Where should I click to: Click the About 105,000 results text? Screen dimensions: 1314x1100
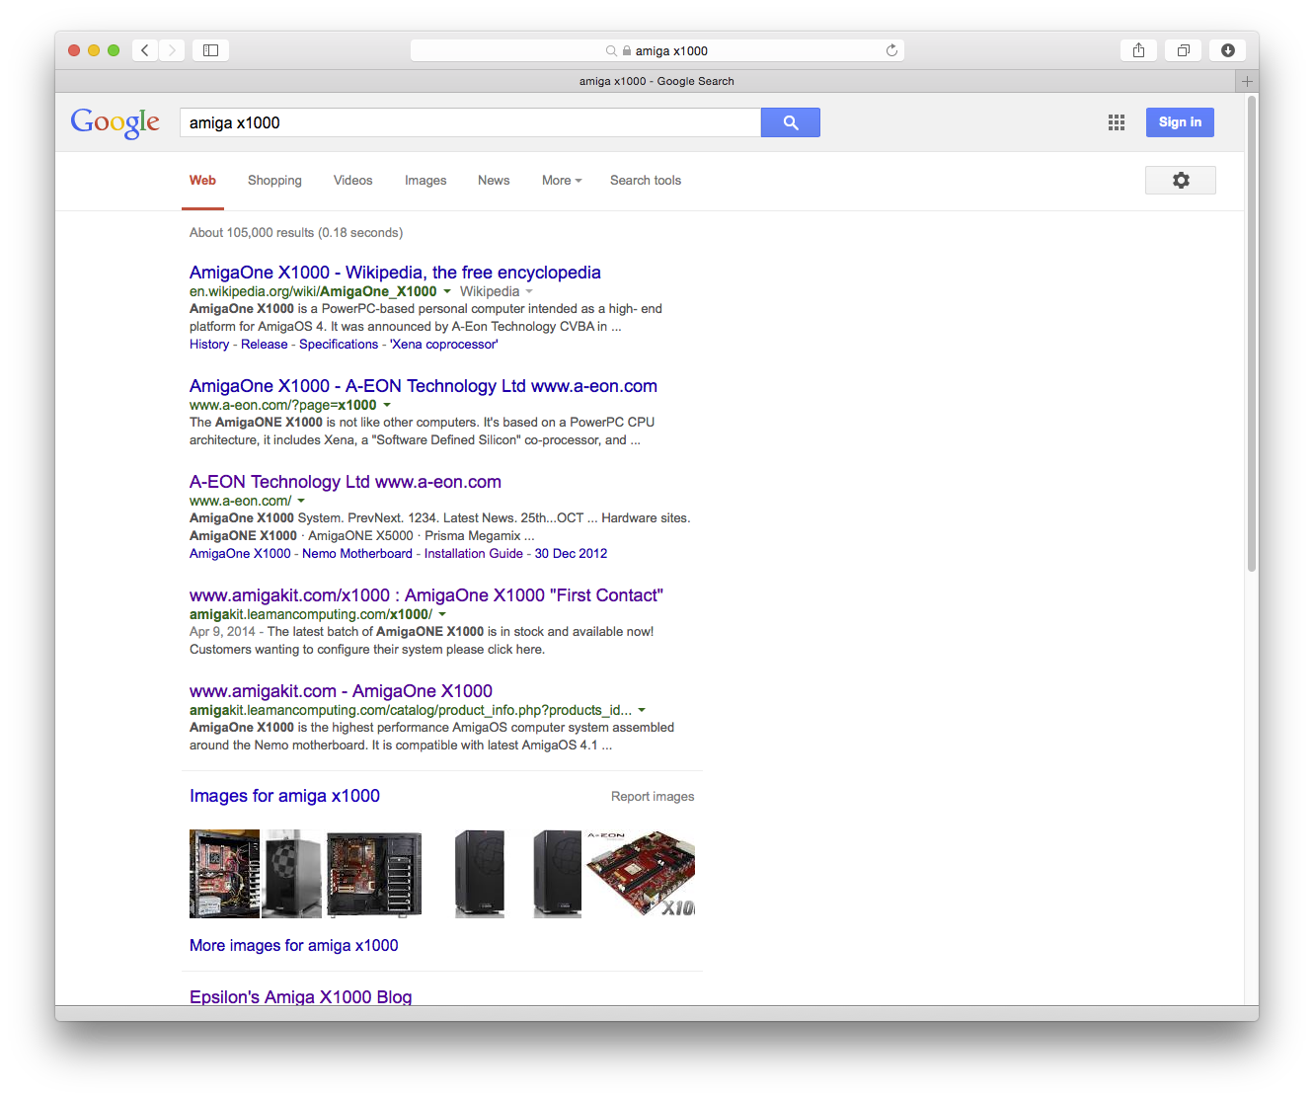coord(296,233)
